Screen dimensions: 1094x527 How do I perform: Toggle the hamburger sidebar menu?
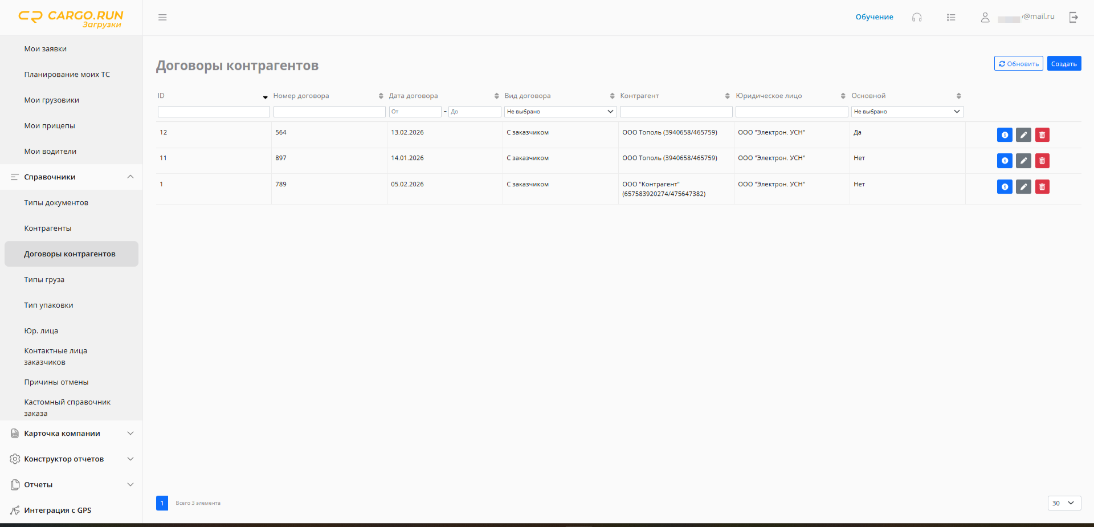tap(162, 18)
